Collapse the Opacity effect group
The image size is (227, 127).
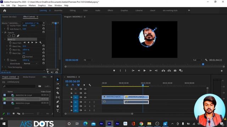point(2,32)
